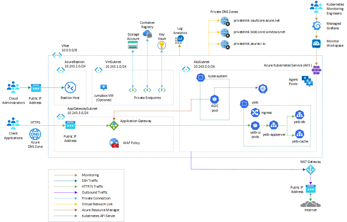This screenshot has height=222, width=347.
Task: Click the Cloud Administrators people icon
Action: (13, 87)
